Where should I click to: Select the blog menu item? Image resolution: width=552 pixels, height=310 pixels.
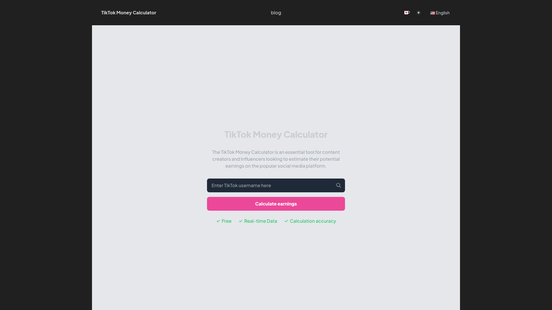click(x=276, y=13)
